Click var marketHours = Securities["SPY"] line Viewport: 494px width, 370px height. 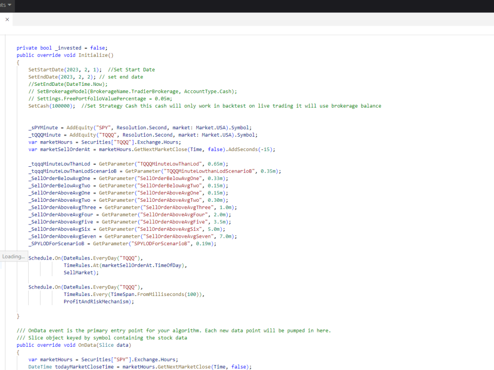click(103, 359)
